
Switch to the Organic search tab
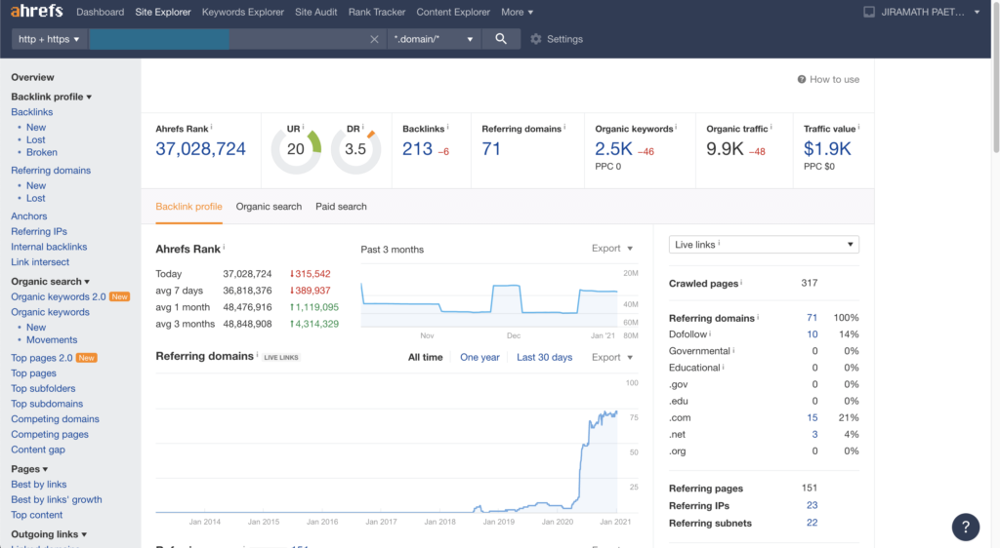269,207
